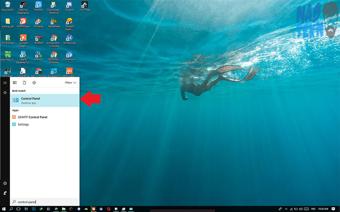340x212 pixels.
Task: Open the kumpulant... - Chrome shortcut
Action: pos(54,41)
